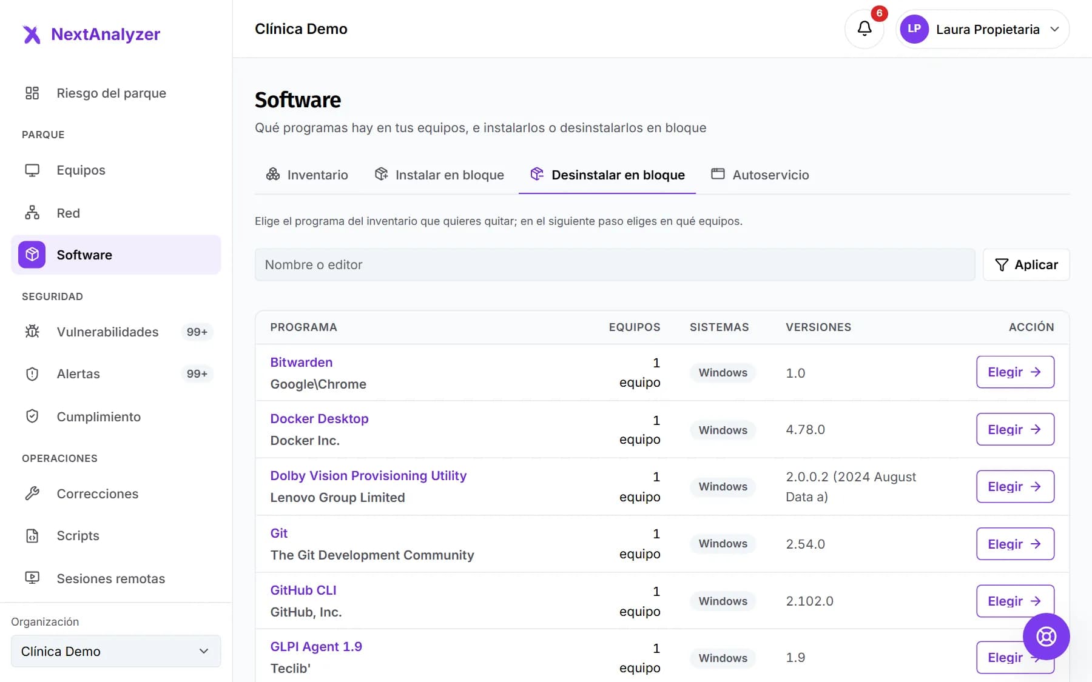Expand the Laura Propietaria user menu

pos(983,29)
